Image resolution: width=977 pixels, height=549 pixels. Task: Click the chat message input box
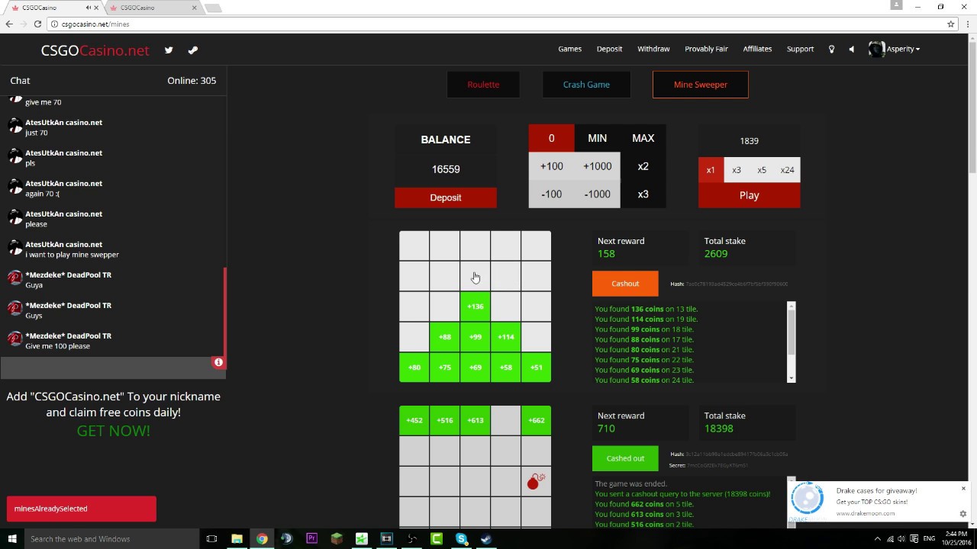tap(113, 368)
